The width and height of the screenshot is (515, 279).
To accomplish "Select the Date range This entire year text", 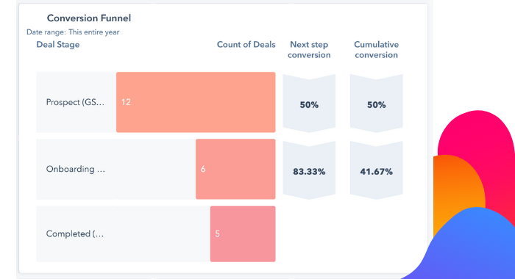I will [x=73, y=32].
